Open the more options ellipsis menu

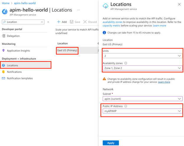tap(78, 10)
